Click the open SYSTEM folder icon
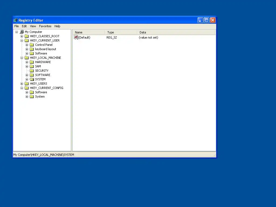The image size is (276, 207). [32, 79]
